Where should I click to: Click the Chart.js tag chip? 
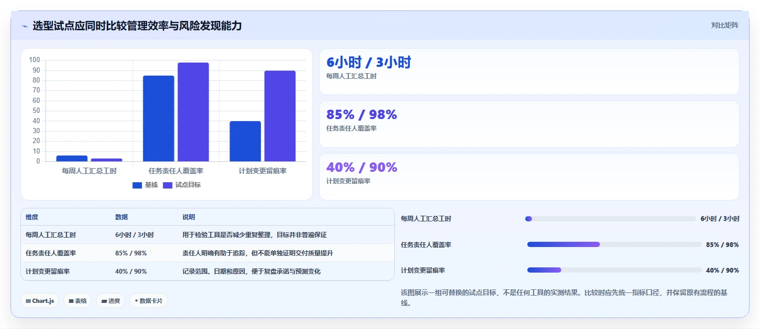tap(40, 301)
